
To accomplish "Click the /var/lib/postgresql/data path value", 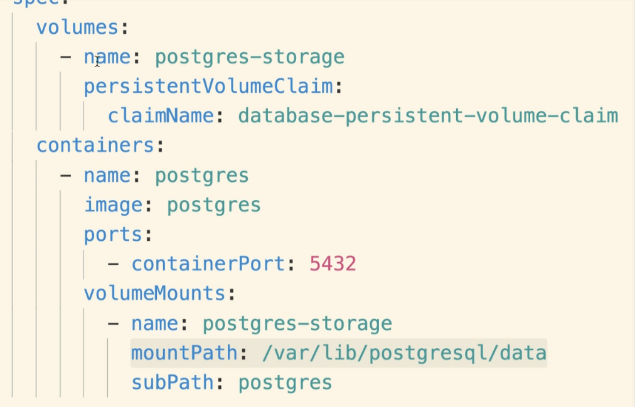I will [404, 353].
